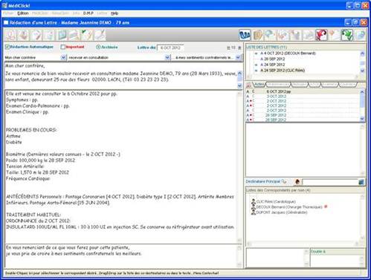Expand the 'A 4 OCT 2012 (DECOUX Bernard)' letter node
The height and width of the screenshot is (280, 371).
[256, 53]
